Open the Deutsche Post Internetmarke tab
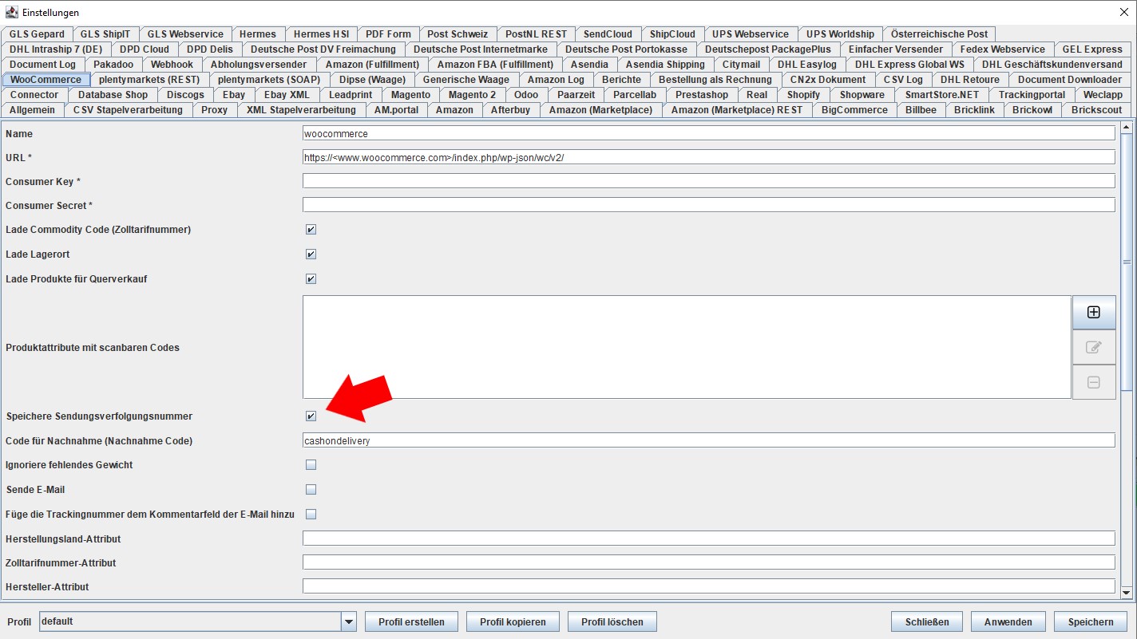Viewport: 1137px width, 639px height. (x=481, y=49)
